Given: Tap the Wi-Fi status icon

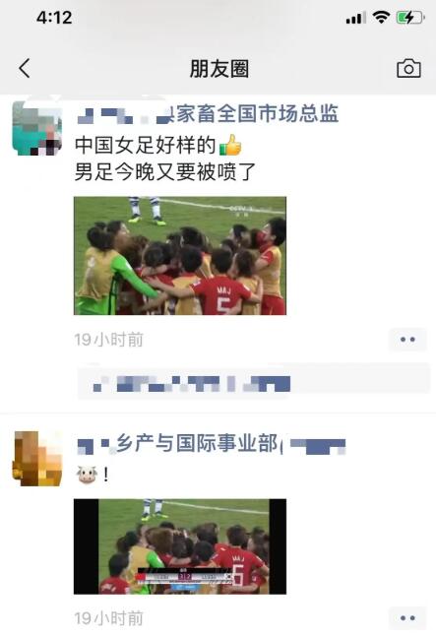Looking at the screenshot, I should tap(381, 17).
